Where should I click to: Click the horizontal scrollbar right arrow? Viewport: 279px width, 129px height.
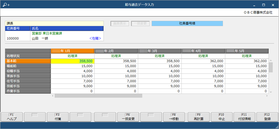pos(267,96)
